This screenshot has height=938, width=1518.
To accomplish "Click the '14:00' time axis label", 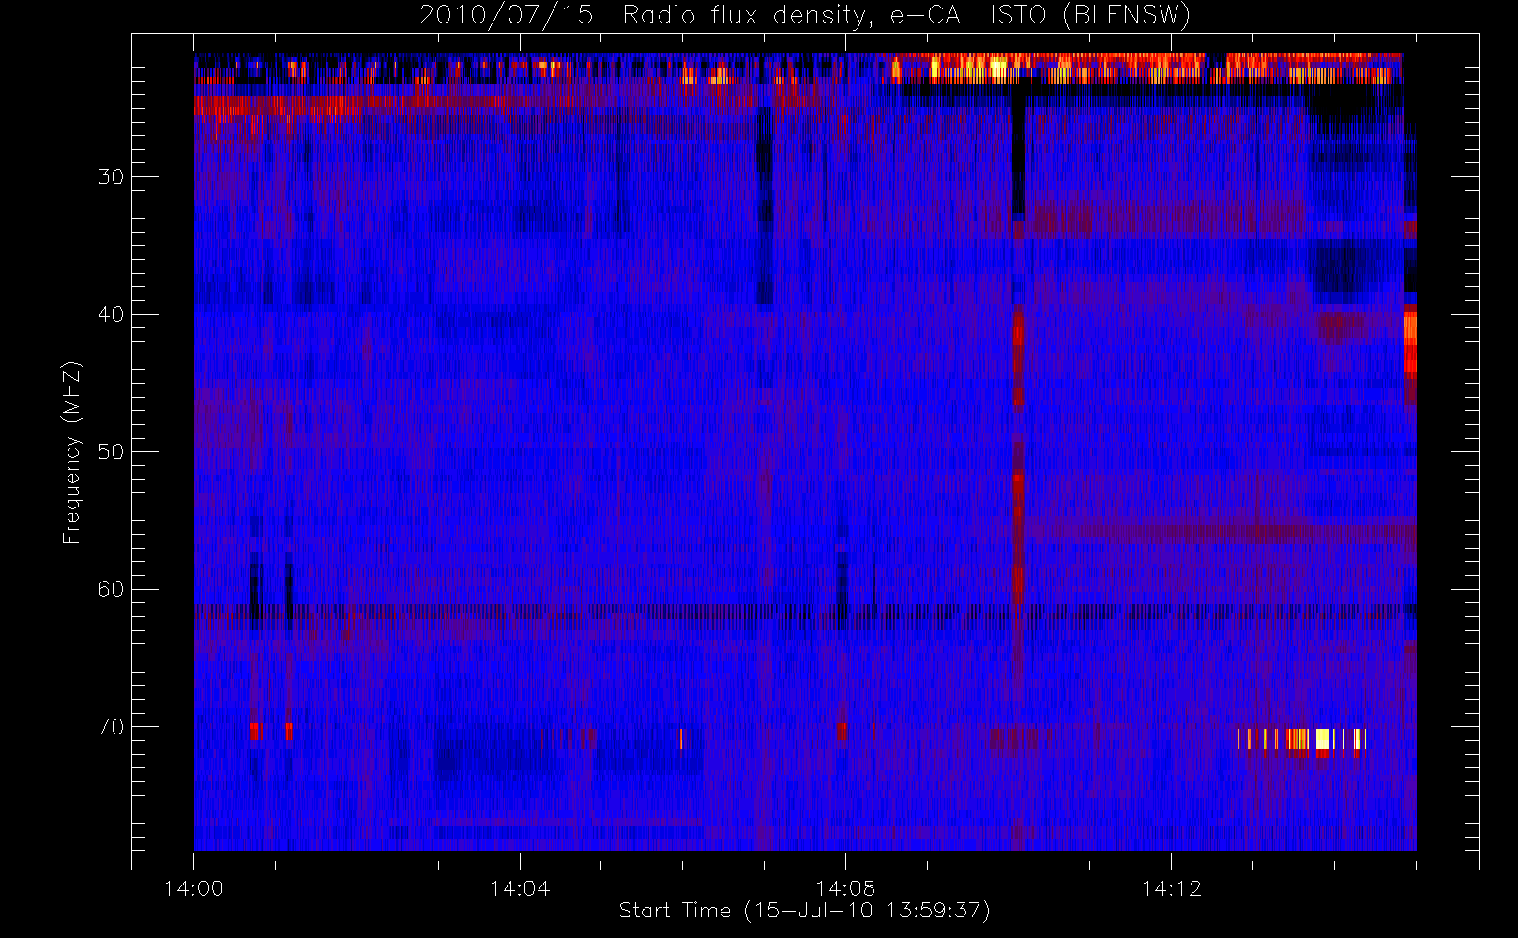I will [x=194, y=888].
